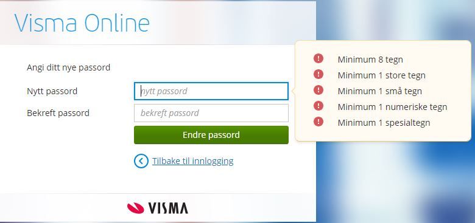Screen dimensions: 475x223
Task: Focus the Nytt passord input field
Action: tap(211, 91)
